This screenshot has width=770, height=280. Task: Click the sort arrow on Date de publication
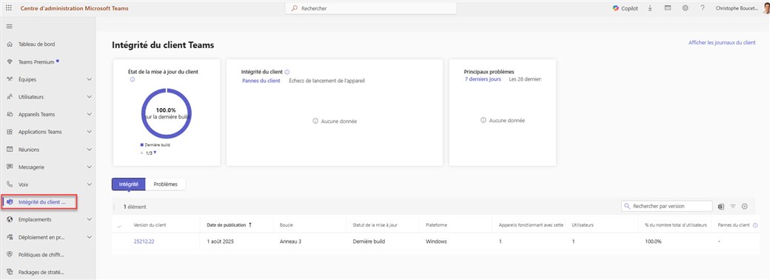[x=250, y=225]
